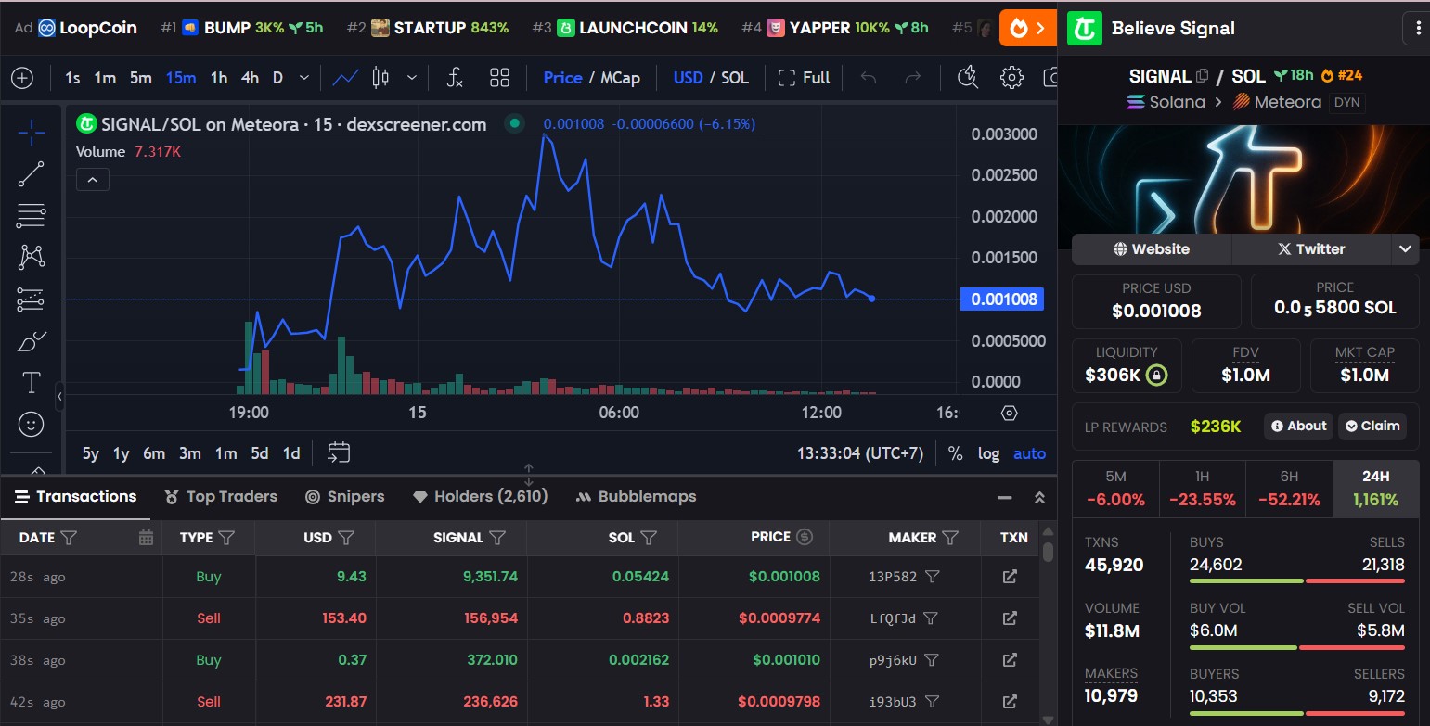The image size is (1430, 726).
Task: Open the emoji sticker tool
Action: (x=32, y=425)
